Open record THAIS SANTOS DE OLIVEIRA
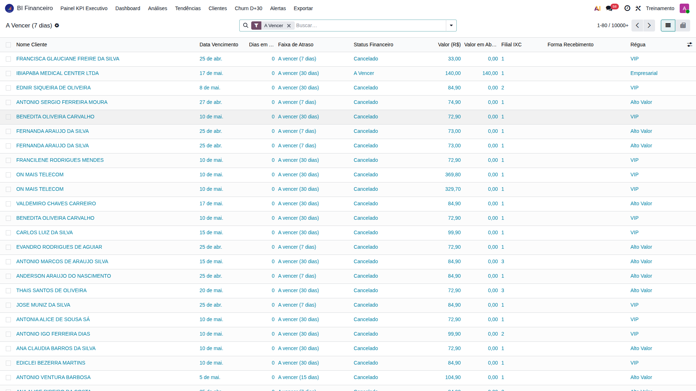This screenshot has height=391, width=696. click(51, 290)
